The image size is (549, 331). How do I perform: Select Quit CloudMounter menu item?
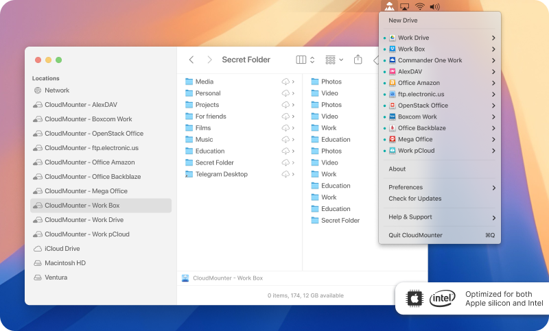tap(415, 235)
